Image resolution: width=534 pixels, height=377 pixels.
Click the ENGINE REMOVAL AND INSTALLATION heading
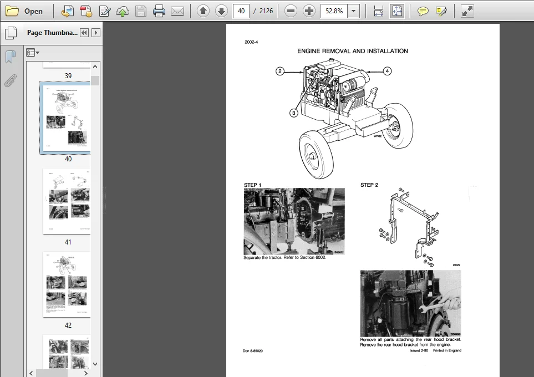point(353,51)
